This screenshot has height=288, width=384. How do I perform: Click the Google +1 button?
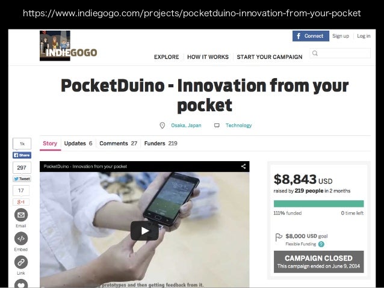(21, 202)
